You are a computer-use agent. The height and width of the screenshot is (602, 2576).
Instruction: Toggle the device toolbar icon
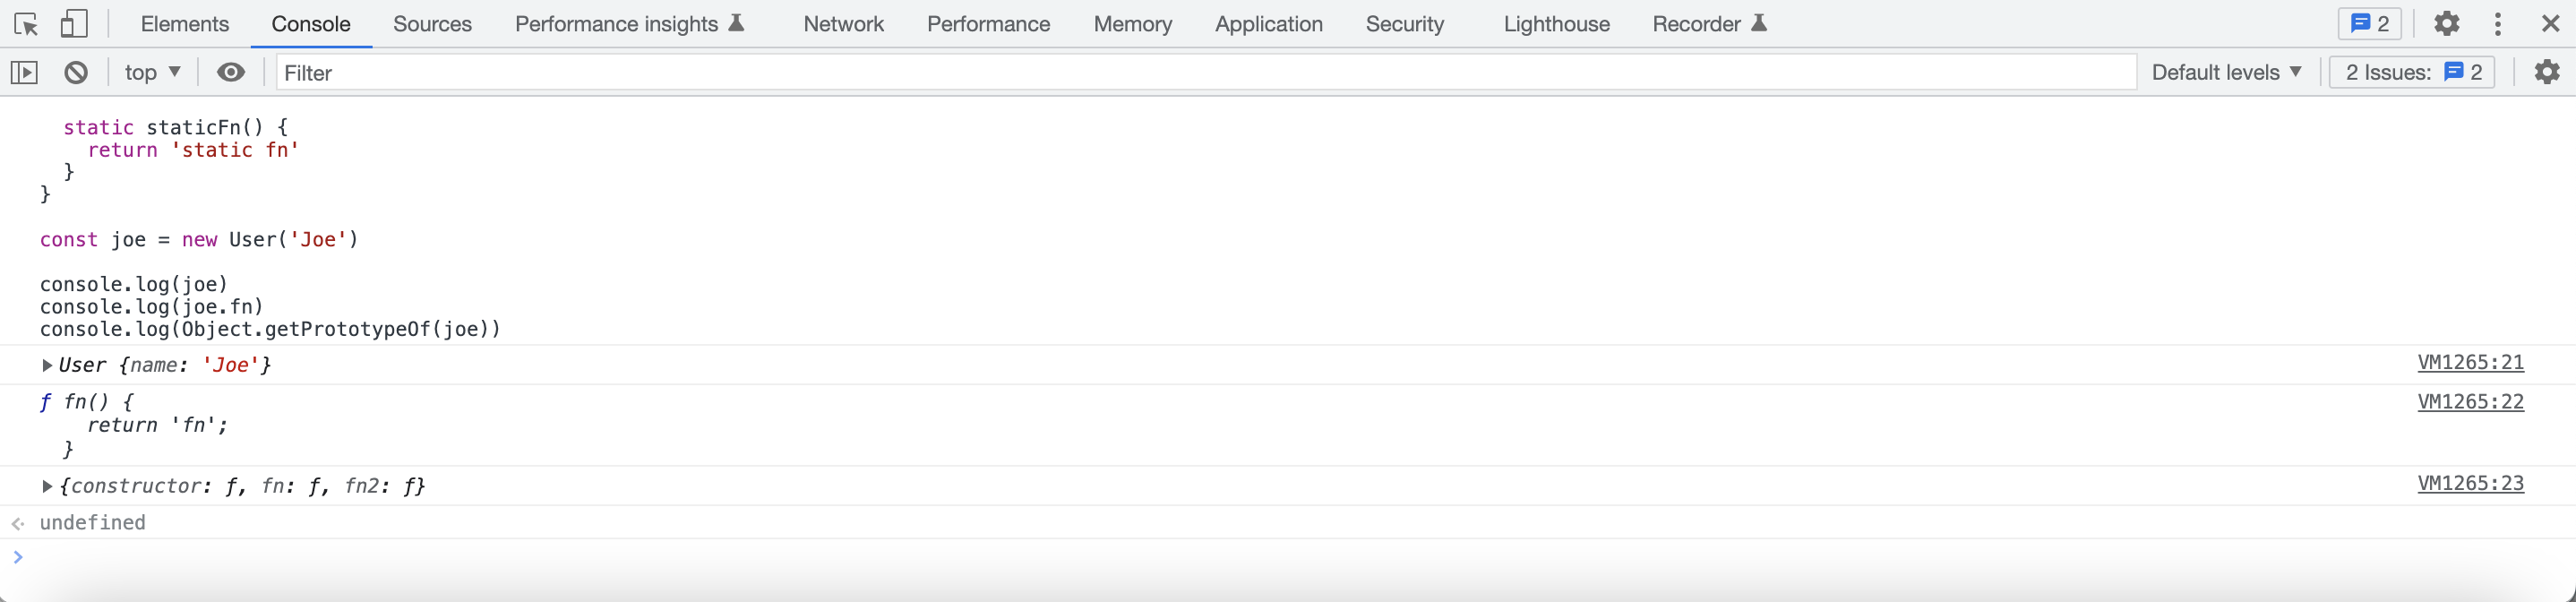pos(74,24)
